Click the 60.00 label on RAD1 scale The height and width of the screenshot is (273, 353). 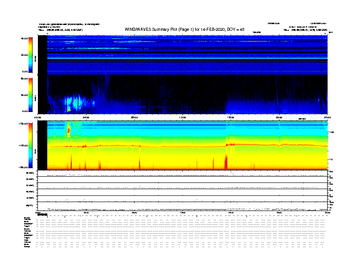[24, 79]
